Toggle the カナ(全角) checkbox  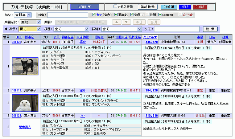pos(94,15)
